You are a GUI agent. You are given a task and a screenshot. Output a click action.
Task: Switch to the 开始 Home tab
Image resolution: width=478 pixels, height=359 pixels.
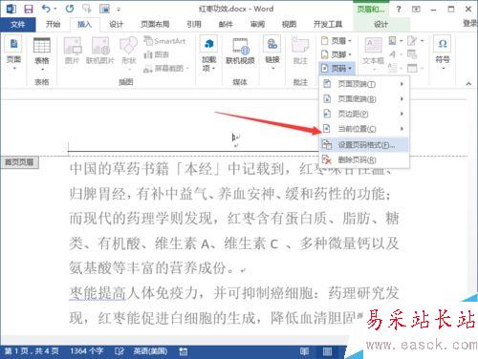[53, 24]
